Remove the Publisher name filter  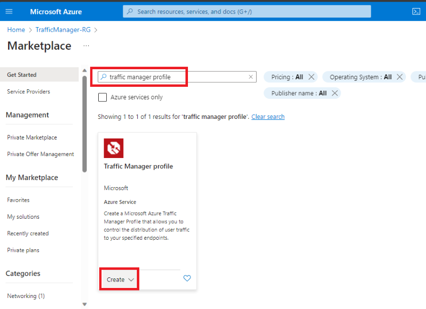(335, 93)
